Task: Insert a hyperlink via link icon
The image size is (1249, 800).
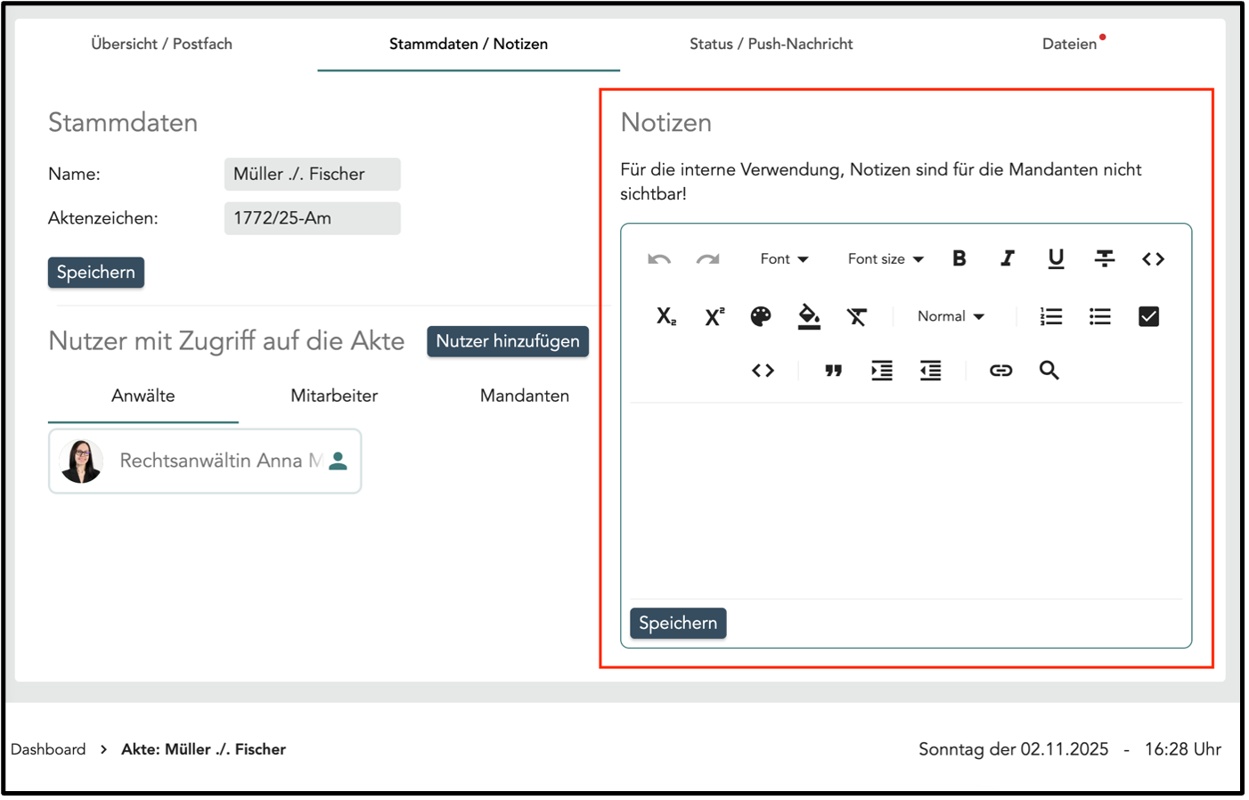Action: (1000, 371)
